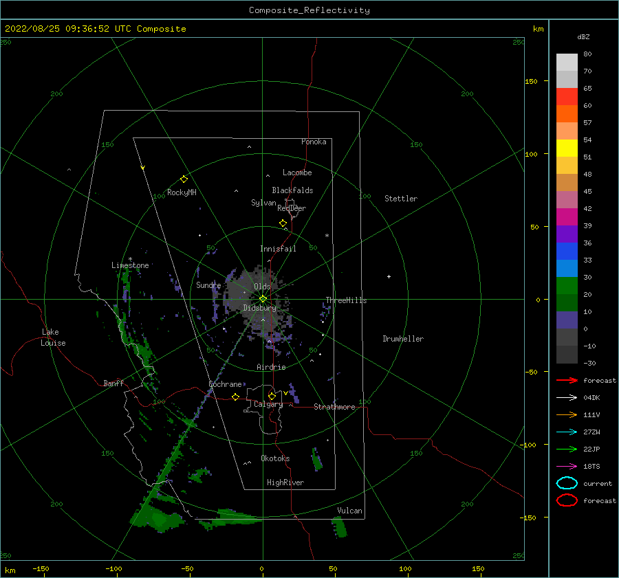Click the cyan current ellipse in legend
Screen dimensions: 619x578
point(567,483)
